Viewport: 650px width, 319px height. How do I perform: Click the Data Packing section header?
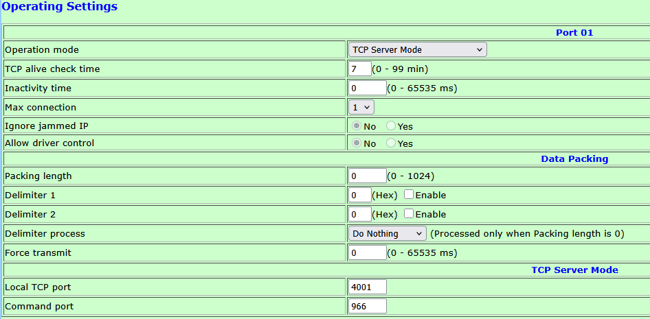coord(574,158)
